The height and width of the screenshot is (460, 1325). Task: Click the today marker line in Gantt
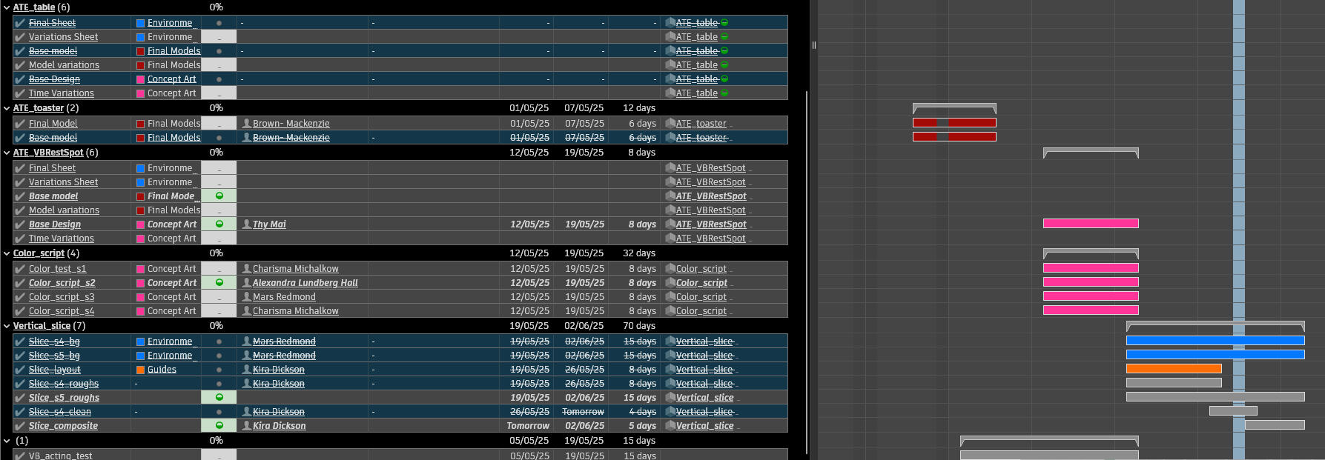pyautogui.click(x=1239, y=230)
